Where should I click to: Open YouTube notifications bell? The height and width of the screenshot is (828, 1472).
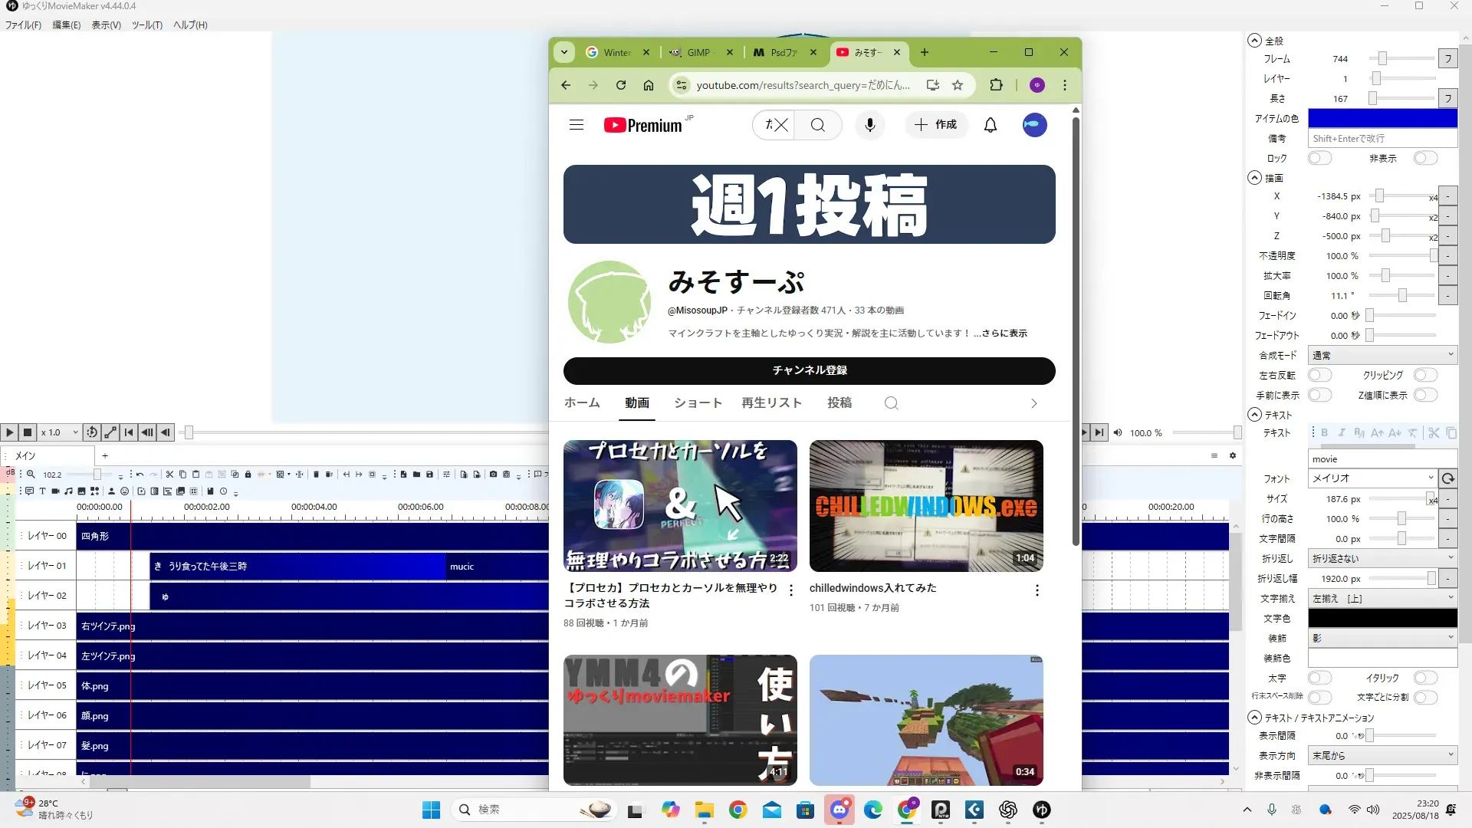point(991,125)
